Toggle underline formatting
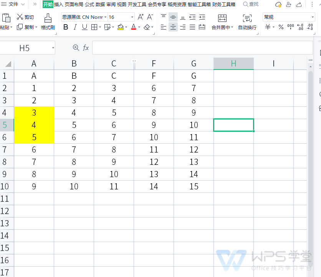 coord(84,27)
